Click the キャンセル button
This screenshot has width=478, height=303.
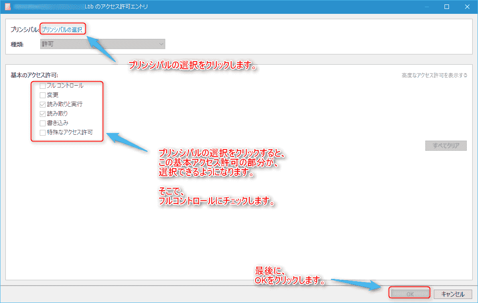tap(453, 294)
